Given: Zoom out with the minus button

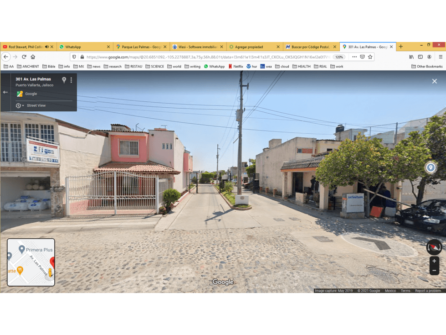Looking at the screenshot, I should coord(434,270).
